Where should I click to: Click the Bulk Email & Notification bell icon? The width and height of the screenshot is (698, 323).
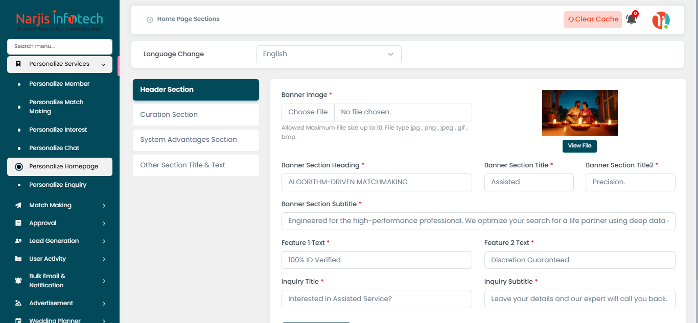coord(18,281)
